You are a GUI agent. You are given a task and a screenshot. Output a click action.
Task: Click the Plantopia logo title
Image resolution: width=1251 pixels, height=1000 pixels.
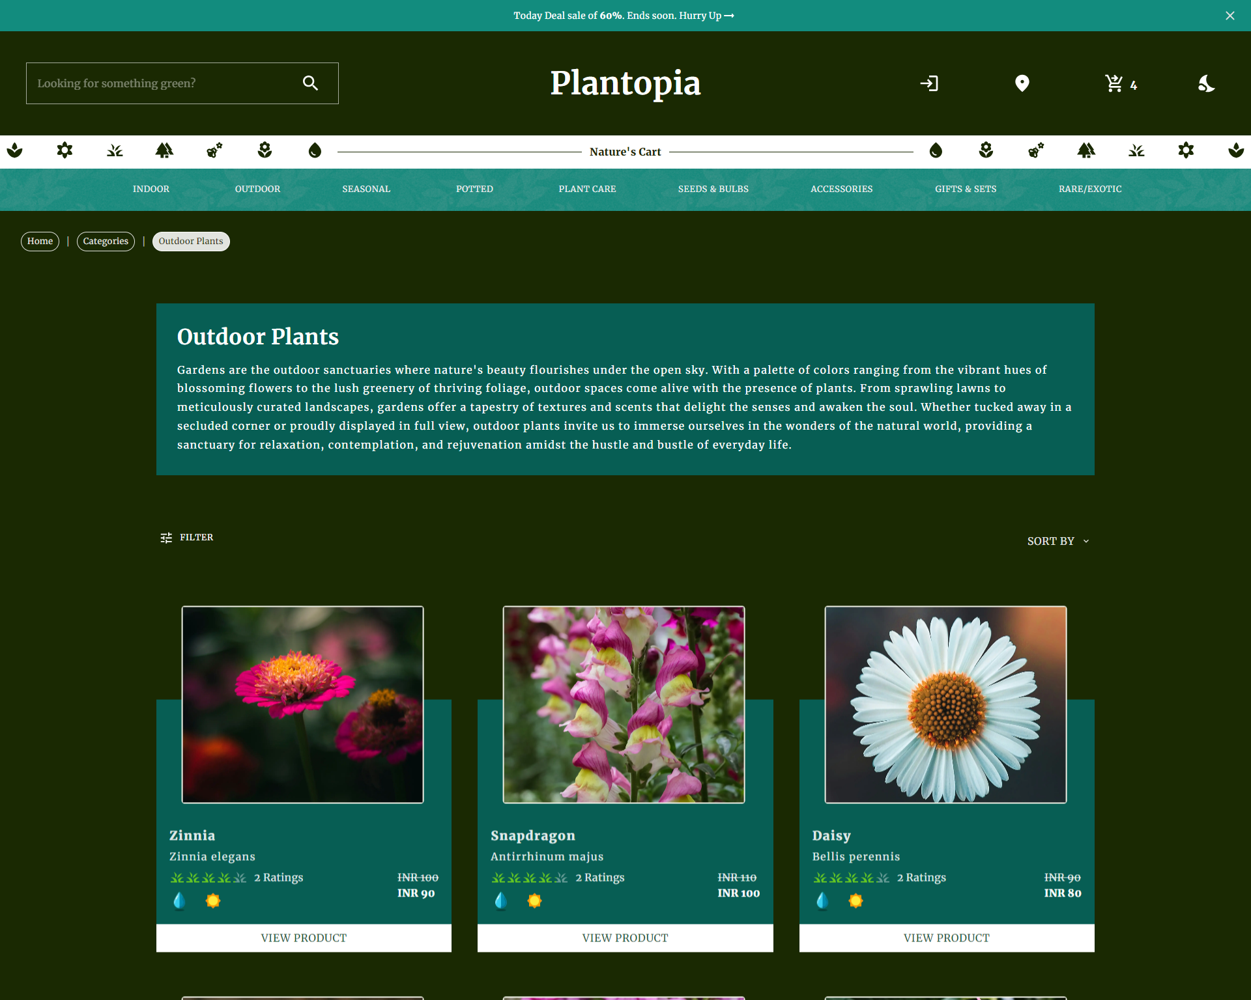[x=625, y=83]
